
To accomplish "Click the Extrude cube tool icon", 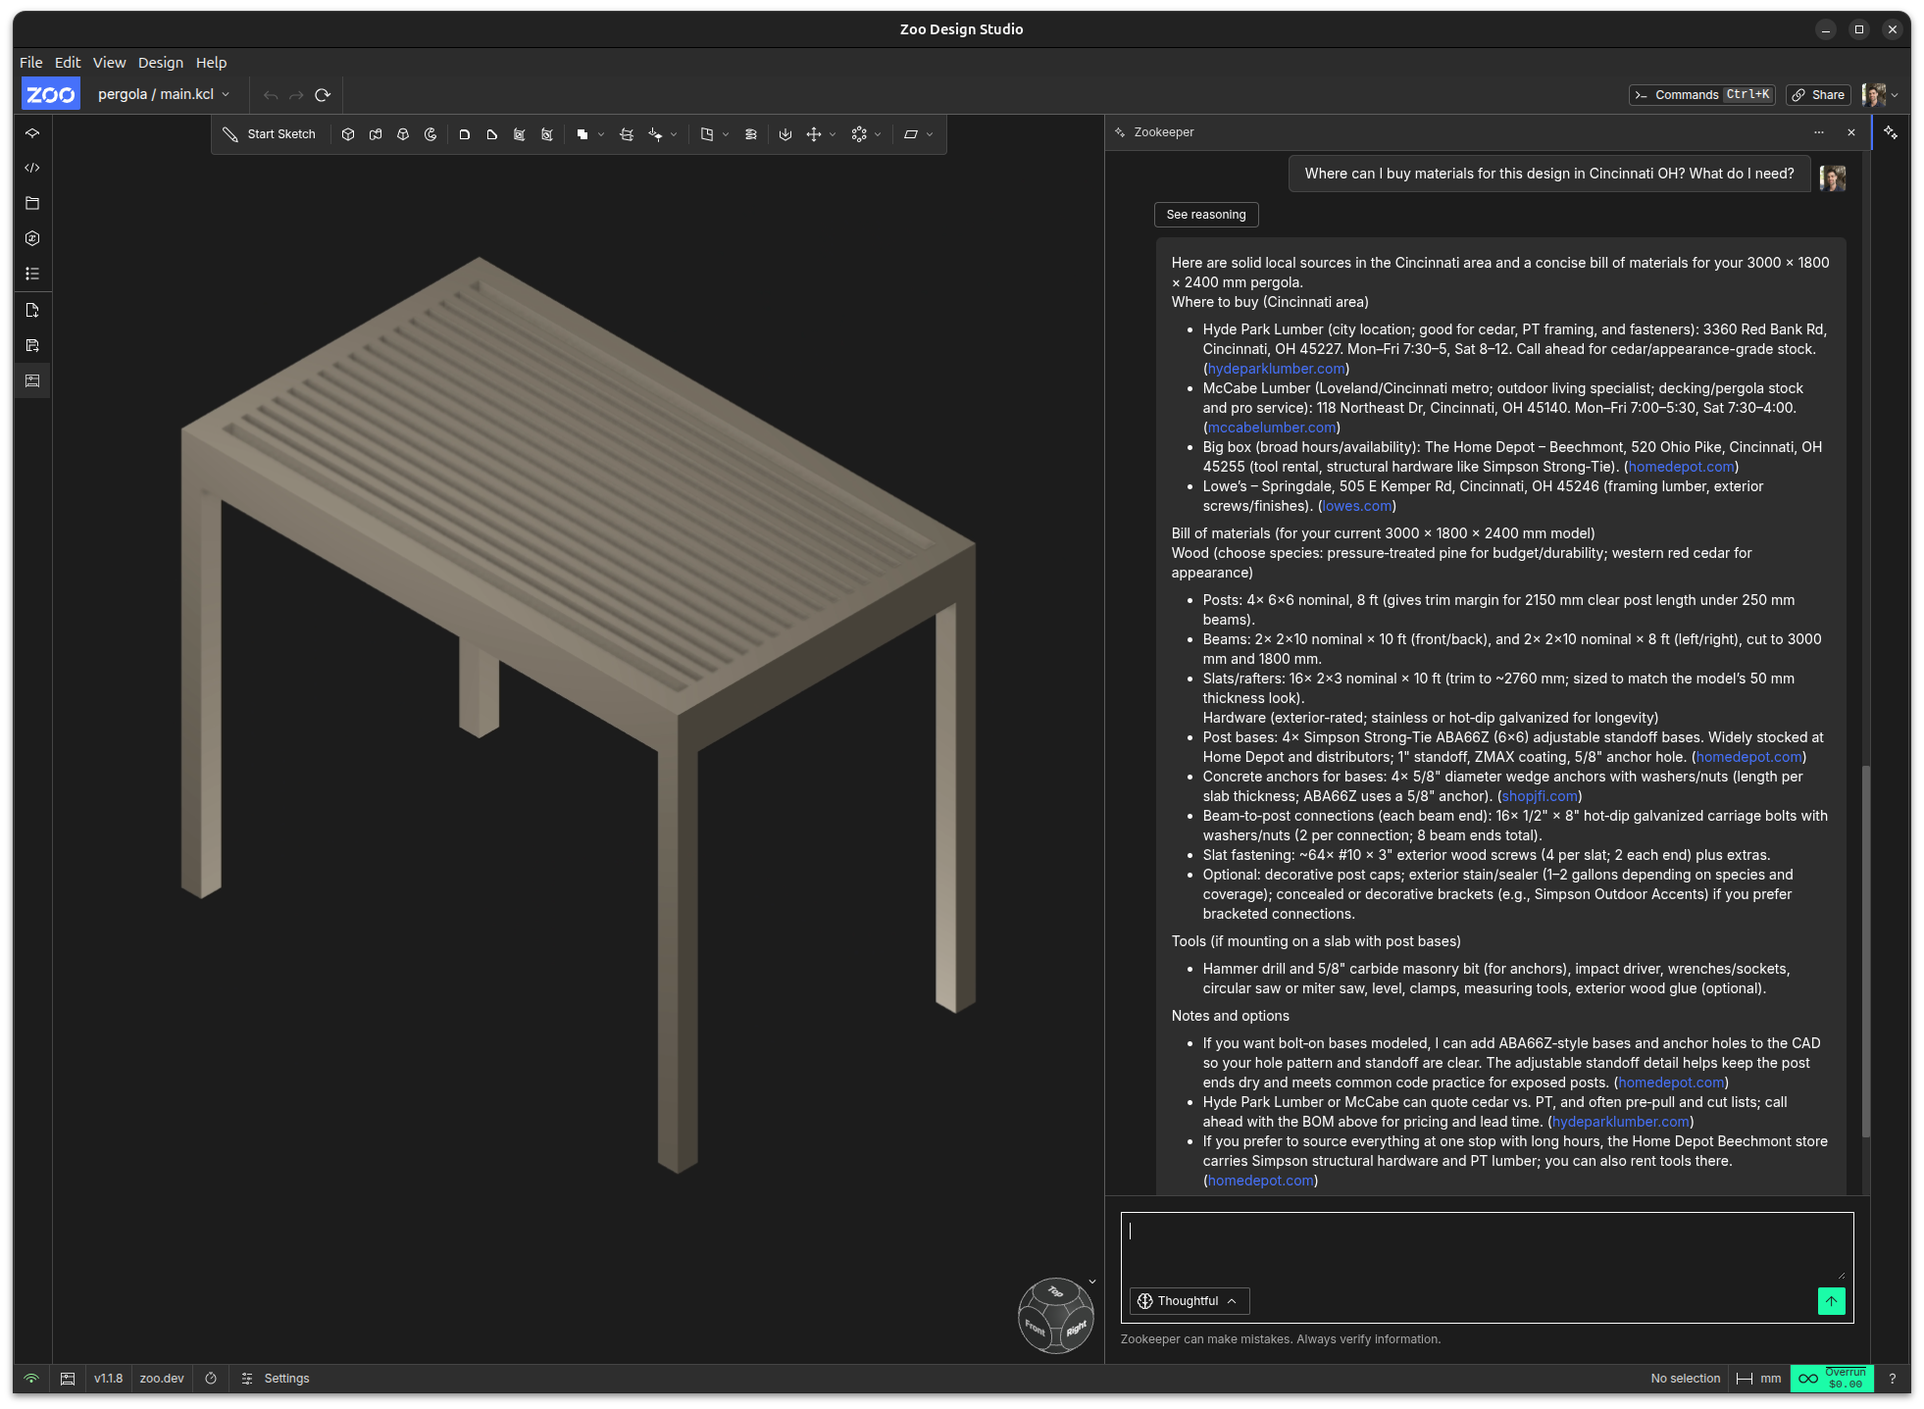I will tap(348, 134).
